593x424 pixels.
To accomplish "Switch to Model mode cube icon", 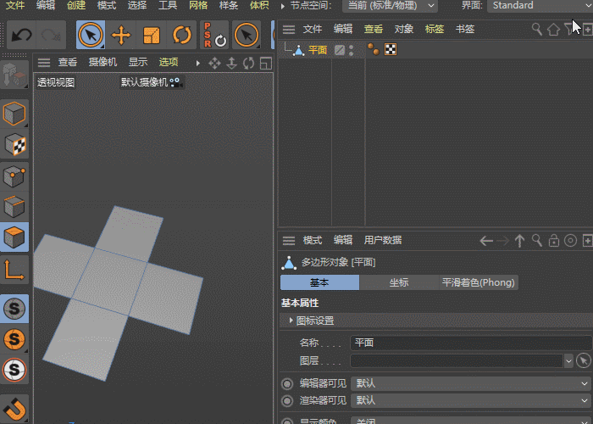I will pyautogui.click(x=14, y=113).
